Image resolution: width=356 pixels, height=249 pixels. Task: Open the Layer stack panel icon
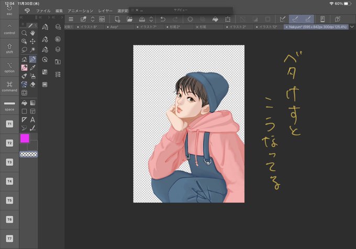58,49
